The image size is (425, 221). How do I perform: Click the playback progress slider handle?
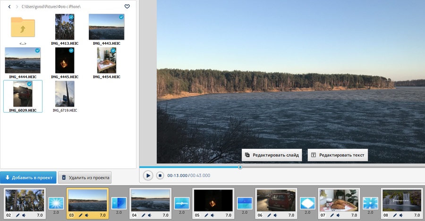pyautogui.click(x=240, y=167)
